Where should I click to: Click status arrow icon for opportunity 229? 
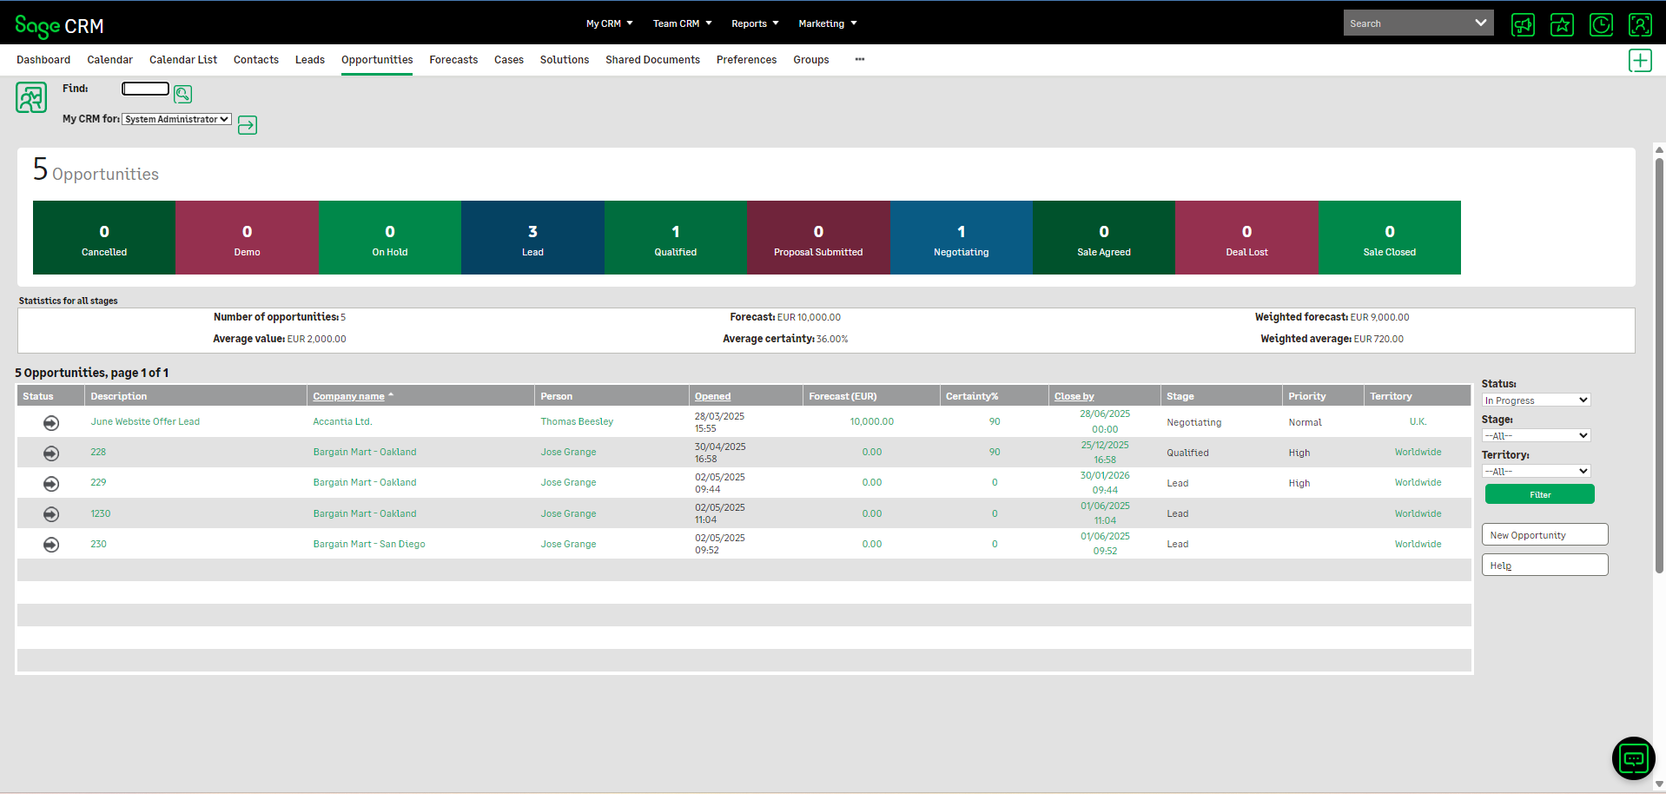[51, 483]
